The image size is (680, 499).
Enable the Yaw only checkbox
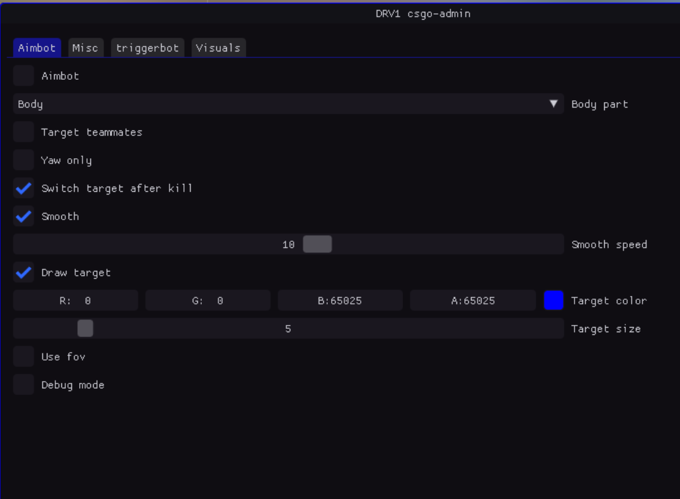click(24, 160)
